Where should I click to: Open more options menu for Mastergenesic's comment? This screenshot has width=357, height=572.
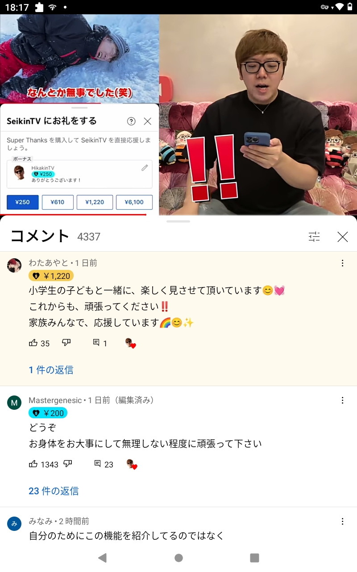click(343, 400)
